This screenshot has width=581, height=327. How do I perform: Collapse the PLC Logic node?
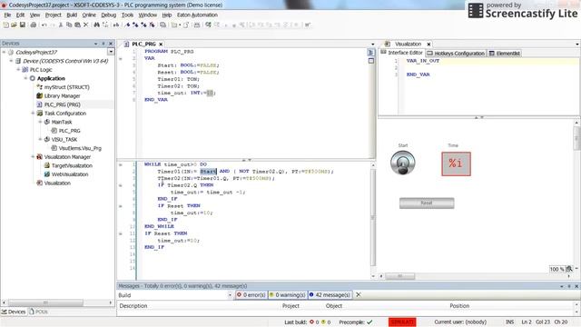[x=18, y=70]
